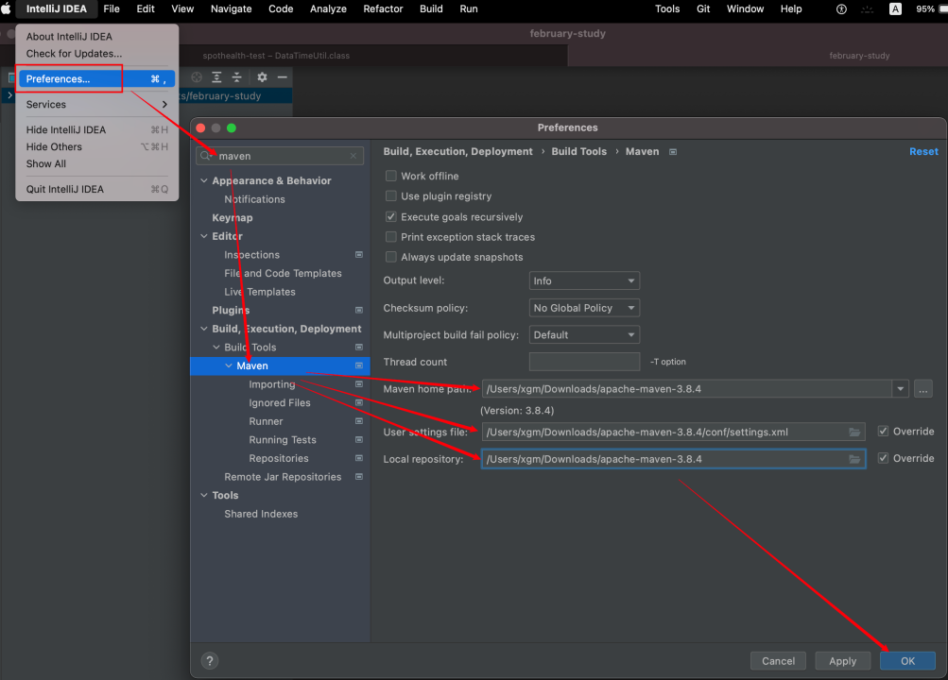Click the Apple logo menu

pos(6,8)
